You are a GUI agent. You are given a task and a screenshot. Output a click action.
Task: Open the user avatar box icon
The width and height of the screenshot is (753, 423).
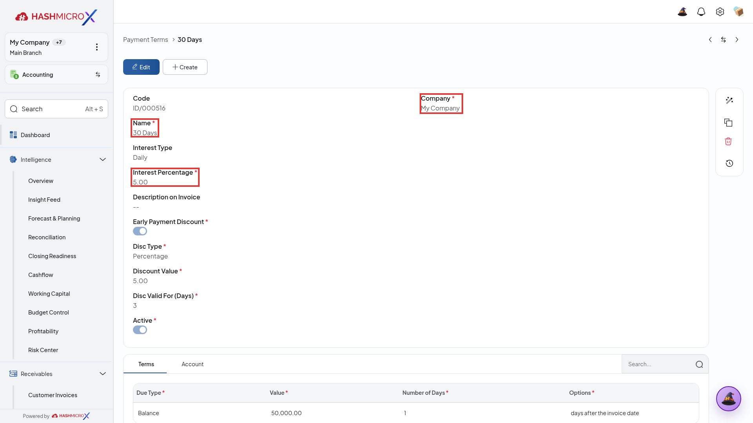[x=739, y=12]
